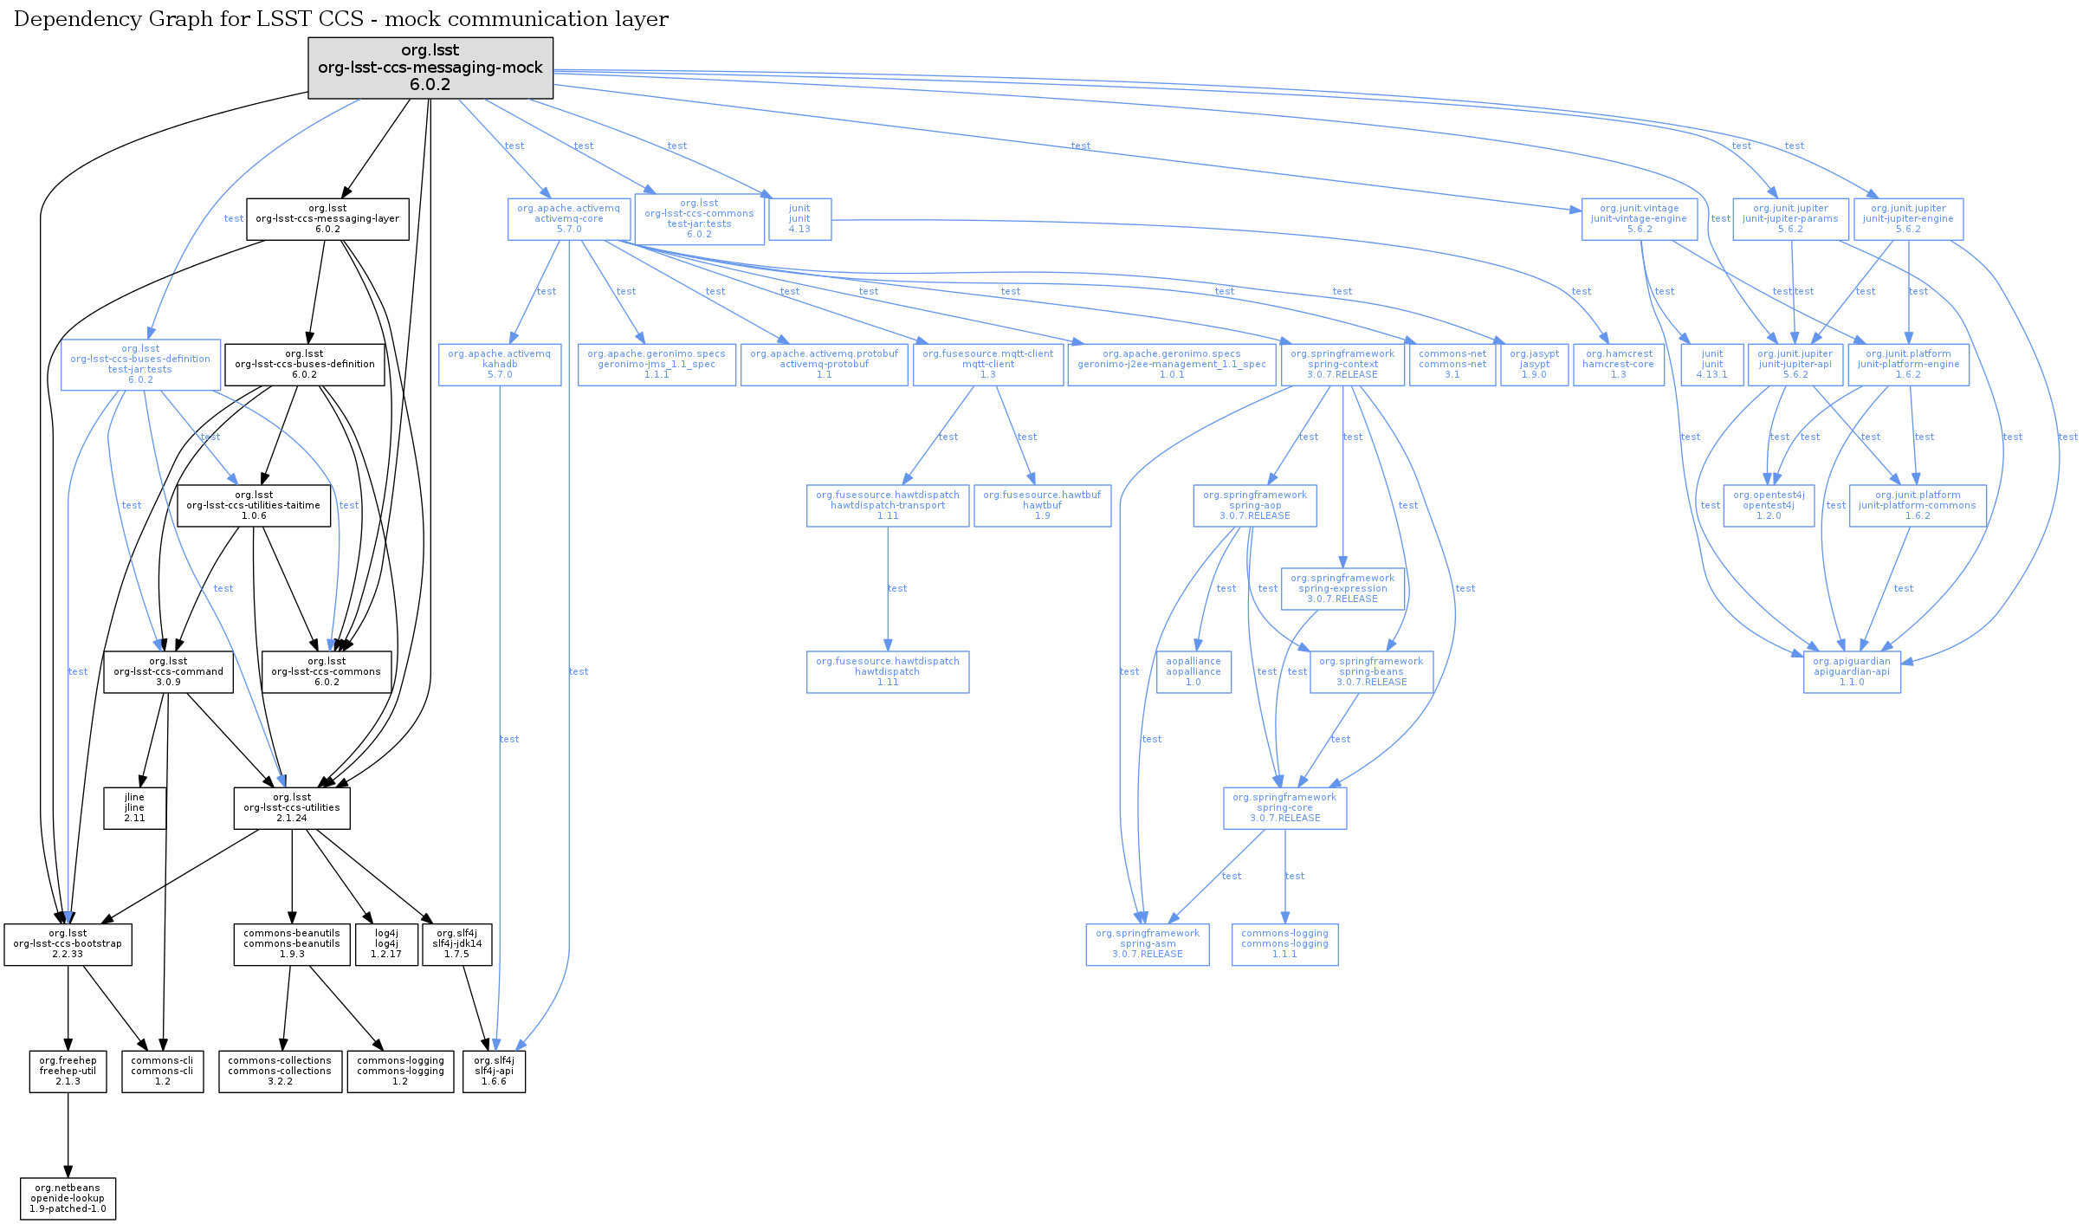
Task: Click the jline 2.11 node
Action: pyautogui.click(x=134, y=808)
